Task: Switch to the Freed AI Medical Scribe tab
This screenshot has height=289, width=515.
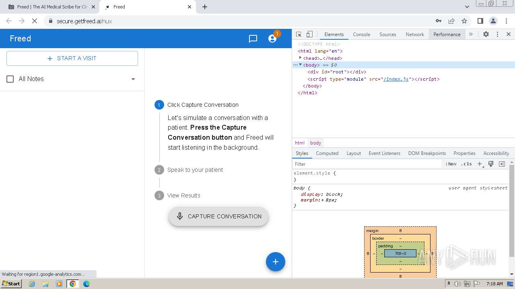Action: pos(51,7)
